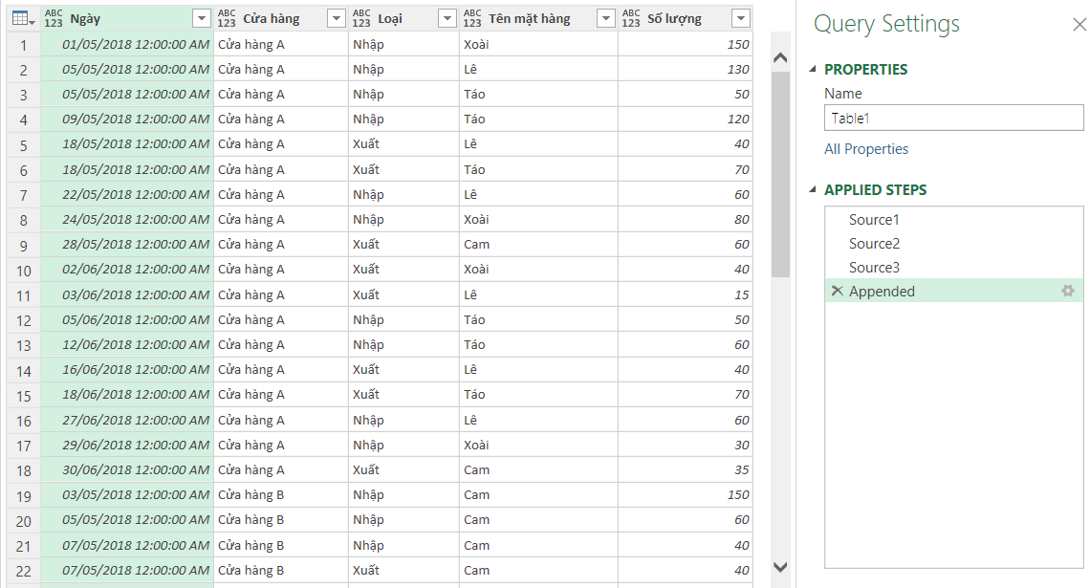1090x588 pixels.
Task: Click Xoài cell in row 1
Action: (x=538, y=45)
